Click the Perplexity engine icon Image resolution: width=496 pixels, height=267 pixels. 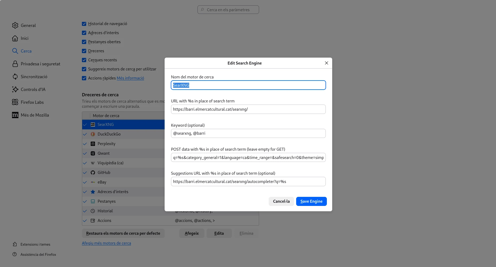click(x=93, y=144)
